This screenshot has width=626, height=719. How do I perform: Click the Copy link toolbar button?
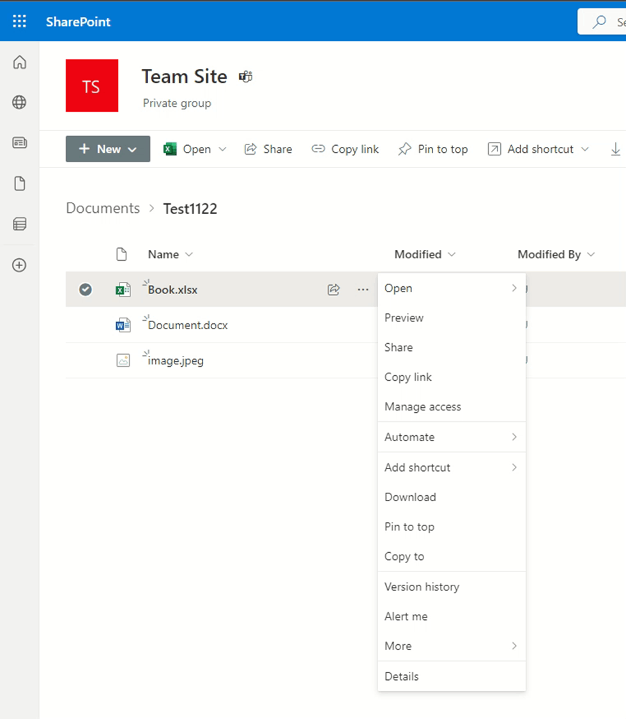coord(345,149)
